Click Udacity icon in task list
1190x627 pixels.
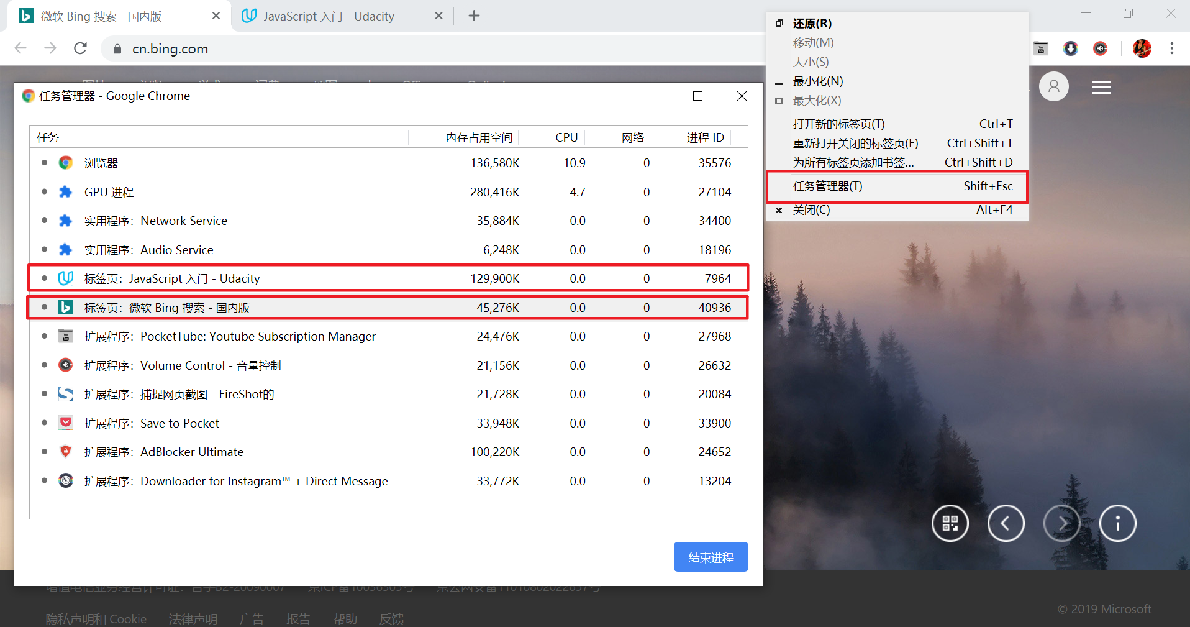66,278
